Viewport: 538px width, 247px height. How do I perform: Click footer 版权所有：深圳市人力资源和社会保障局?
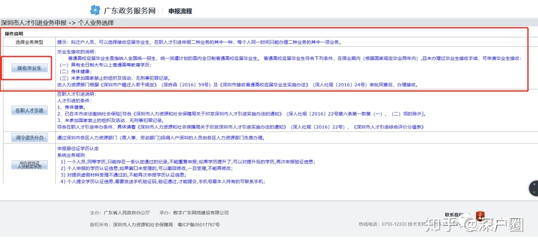click(131, 225)
